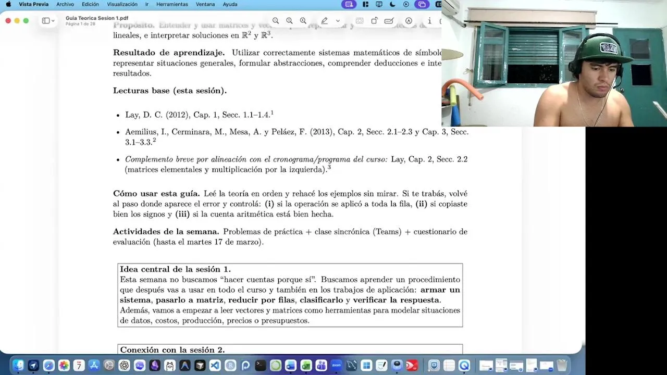Expand the sidebar view options chevron

[53, 21]
